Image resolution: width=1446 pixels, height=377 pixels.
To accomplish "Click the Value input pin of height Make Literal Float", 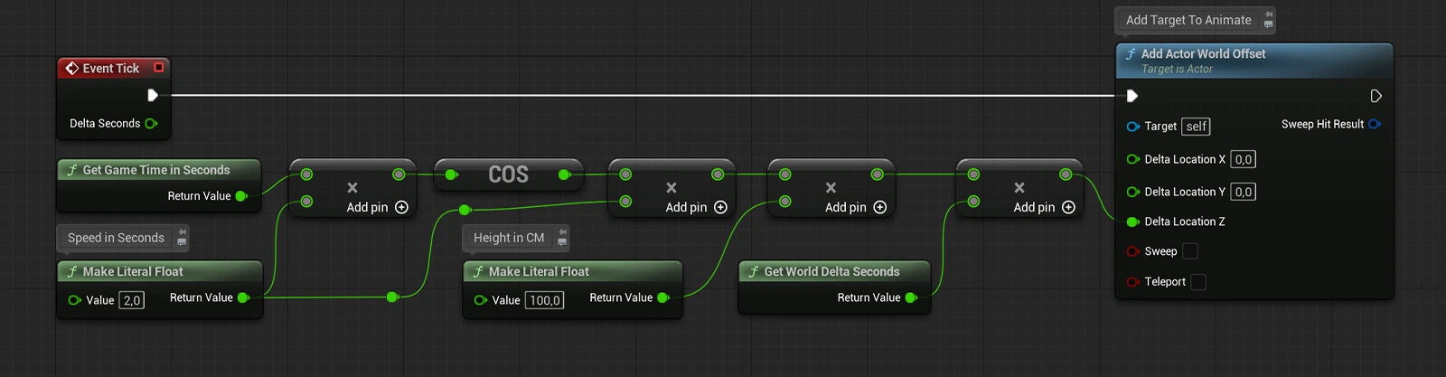I will (481, 300).
